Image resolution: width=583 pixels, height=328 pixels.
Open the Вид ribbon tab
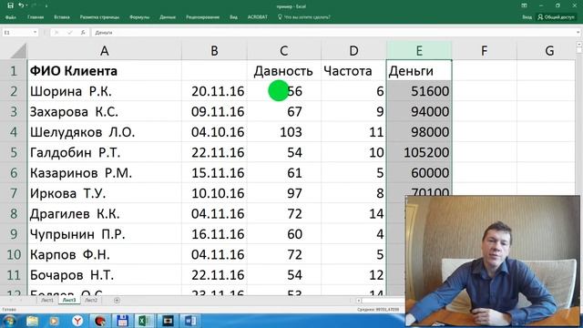point(233,17)
